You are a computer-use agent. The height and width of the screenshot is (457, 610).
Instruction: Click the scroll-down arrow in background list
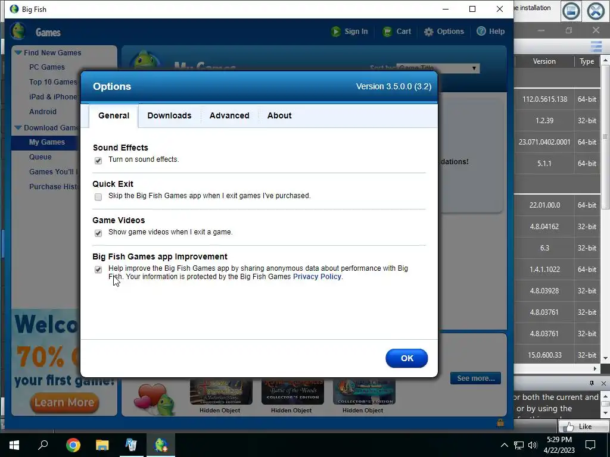pyautogui.click(x=605, y=358)
